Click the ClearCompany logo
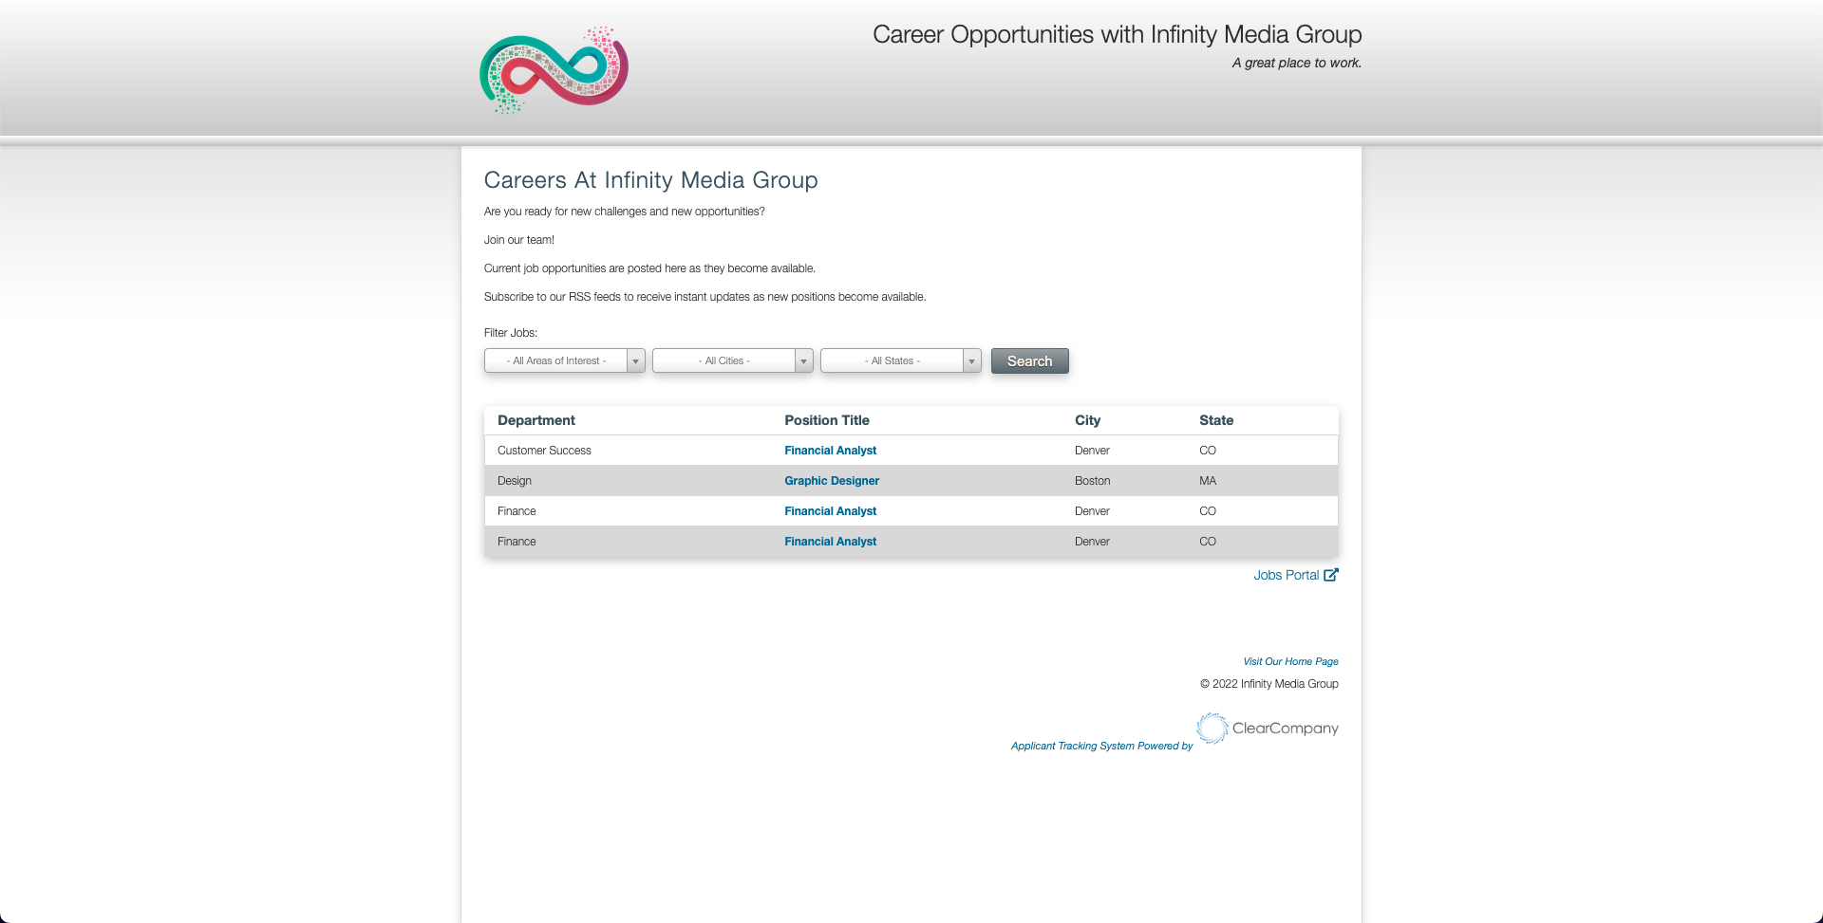1823x923 pixels. [x=1268, y=729]
